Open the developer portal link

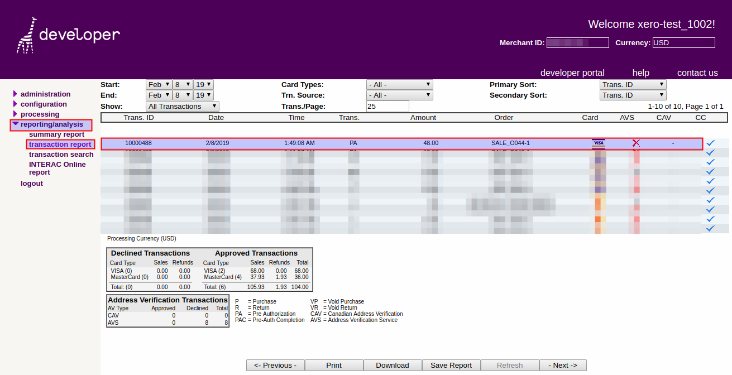(572, 73)
